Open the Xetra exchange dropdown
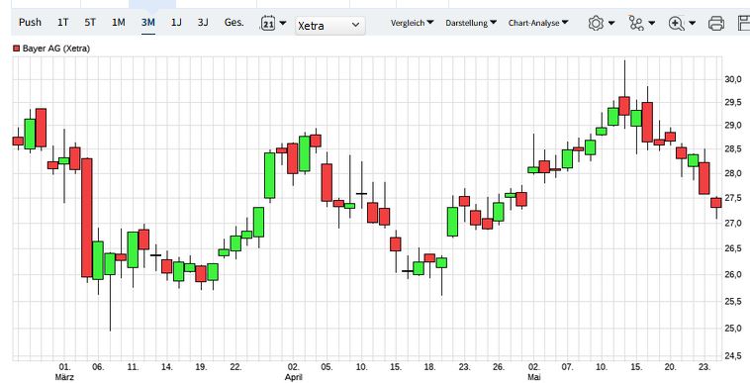Screen dimensions: 750x383 [x=330, y=26]
